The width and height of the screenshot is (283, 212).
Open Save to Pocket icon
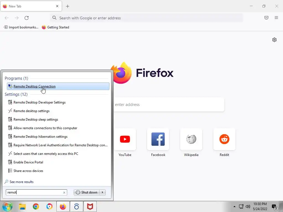tap(266, 18)
